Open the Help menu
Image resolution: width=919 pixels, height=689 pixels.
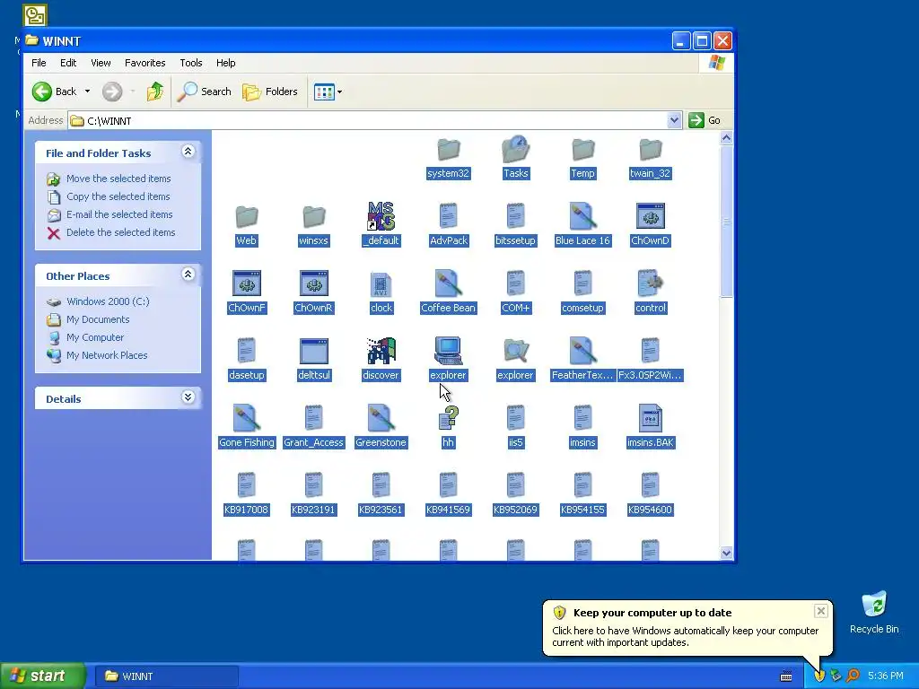(x=225, y=63)
